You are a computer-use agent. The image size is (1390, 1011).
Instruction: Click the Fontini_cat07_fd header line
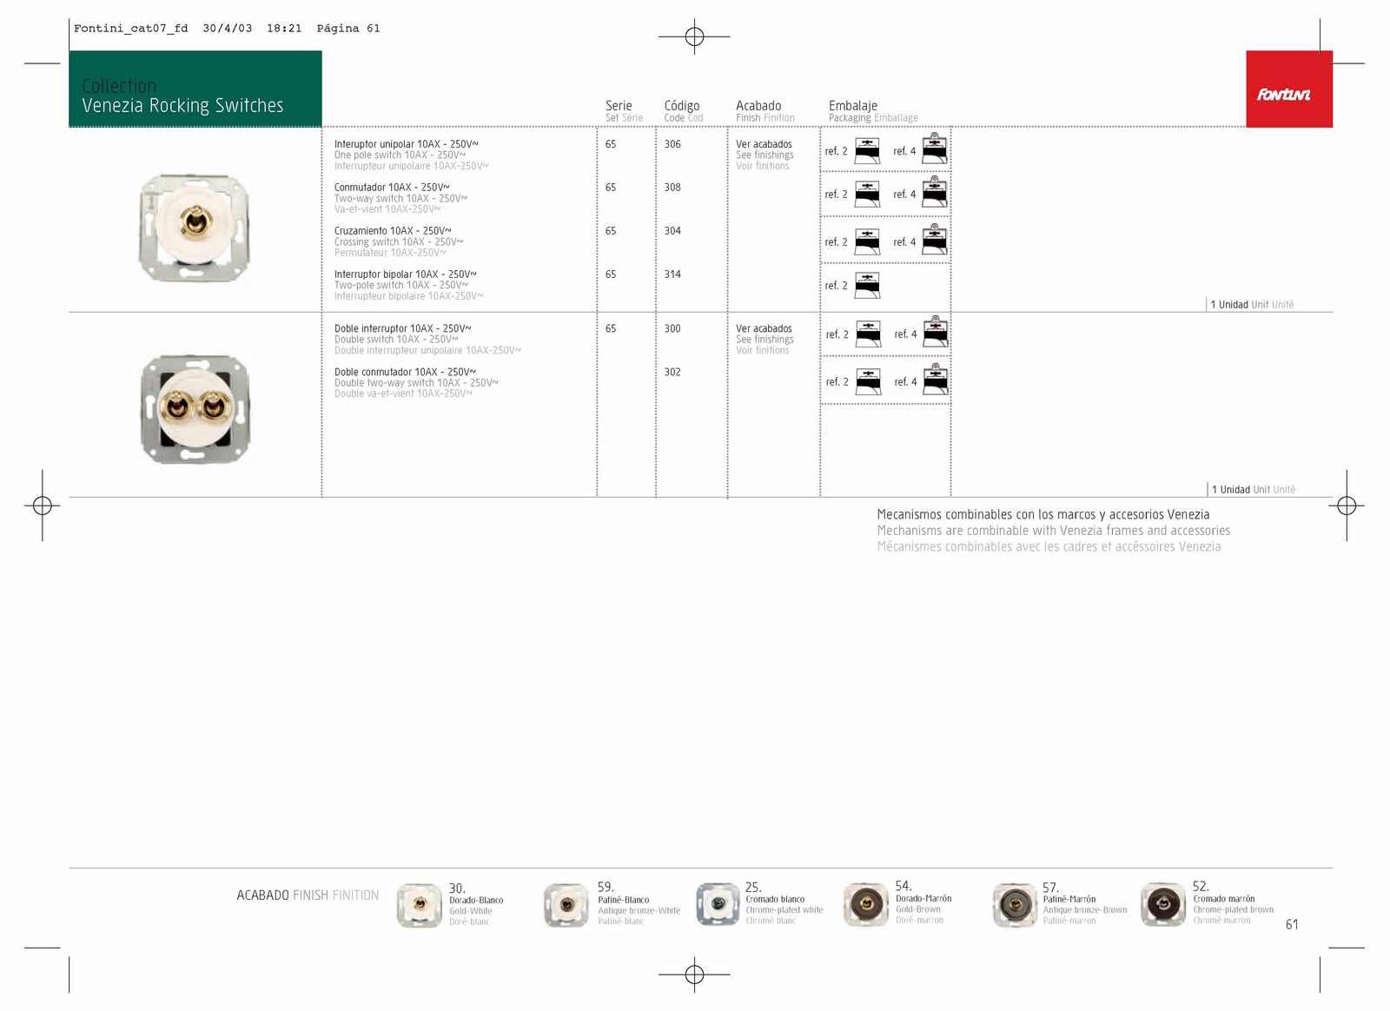(227, 29)
